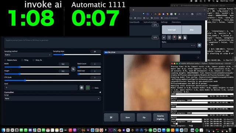Adjust the CFG Scale slider

[x=52, y=81]
